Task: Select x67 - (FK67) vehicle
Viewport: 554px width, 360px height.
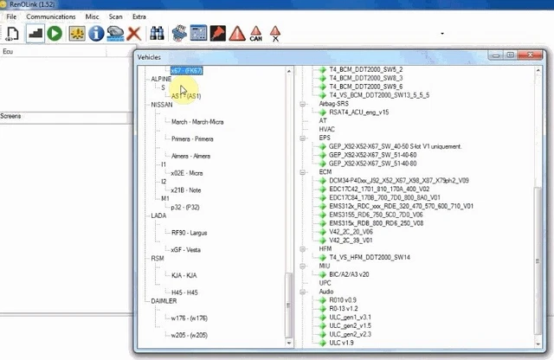Action: 187,70
